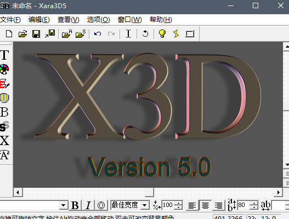Open the 文件(F) menu
Screen dimensions: 289x219
click(x=10, y=20)
